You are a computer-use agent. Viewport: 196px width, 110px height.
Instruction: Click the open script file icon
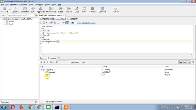[40, 23]
